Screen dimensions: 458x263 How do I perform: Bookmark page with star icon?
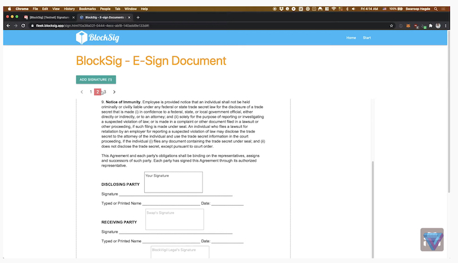tap(392, 26)
